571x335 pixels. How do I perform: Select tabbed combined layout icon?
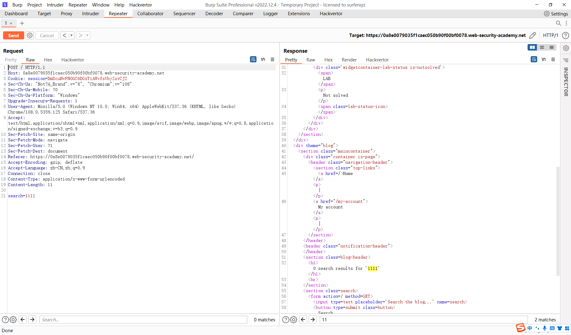pyautogui.click(x=551, y=47)
